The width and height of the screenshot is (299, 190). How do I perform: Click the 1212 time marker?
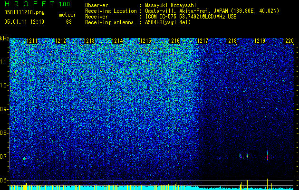pyautogui.click(x=60, y=41)
